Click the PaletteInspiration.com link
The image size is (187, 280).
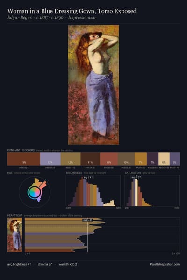point(165,264)
